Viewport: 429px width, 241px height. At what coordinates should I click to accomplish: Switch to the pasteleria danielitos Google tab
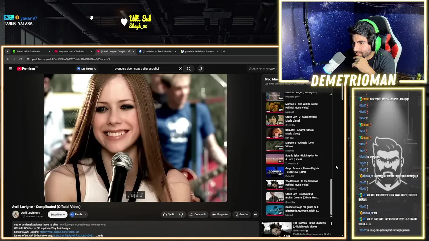tap(199, 51)
